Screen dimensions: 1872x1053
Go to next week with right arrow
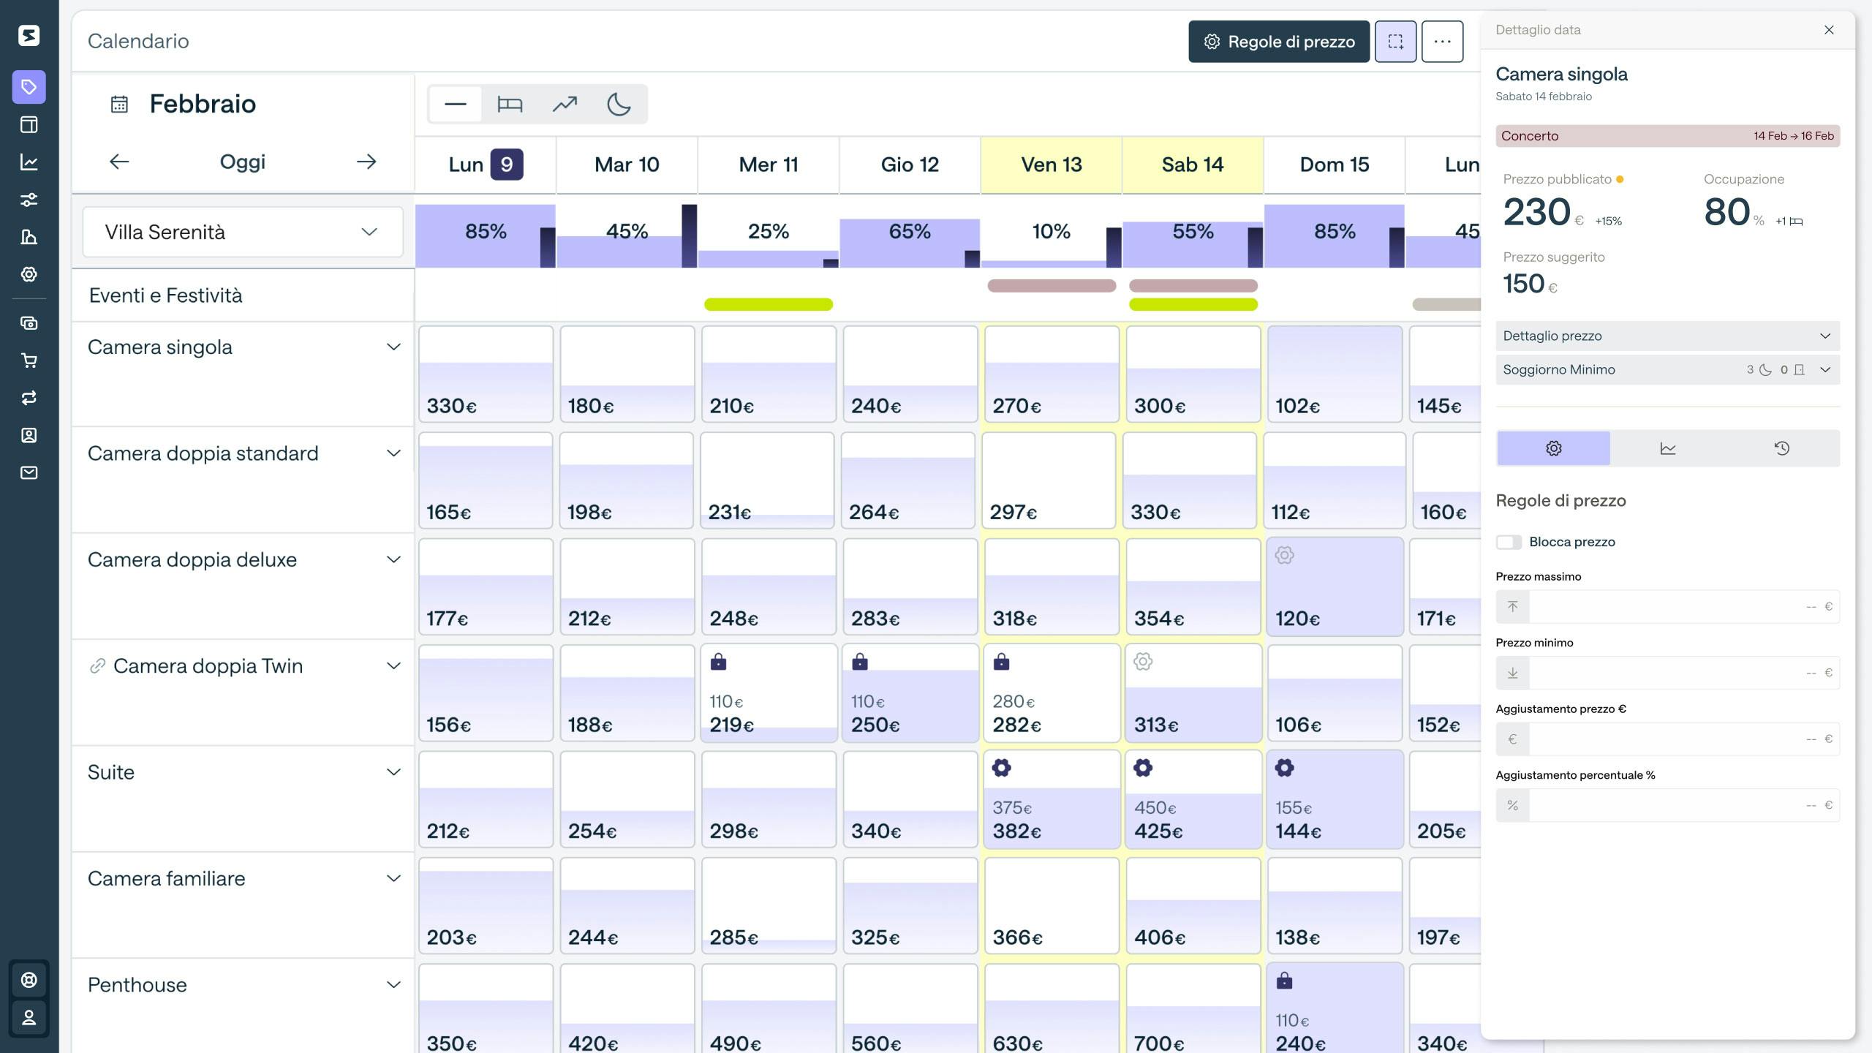click(366, 162)
